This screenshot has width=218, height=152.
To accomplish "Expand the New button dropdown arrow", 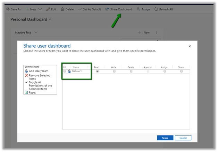I will click(x=40, y=9).
